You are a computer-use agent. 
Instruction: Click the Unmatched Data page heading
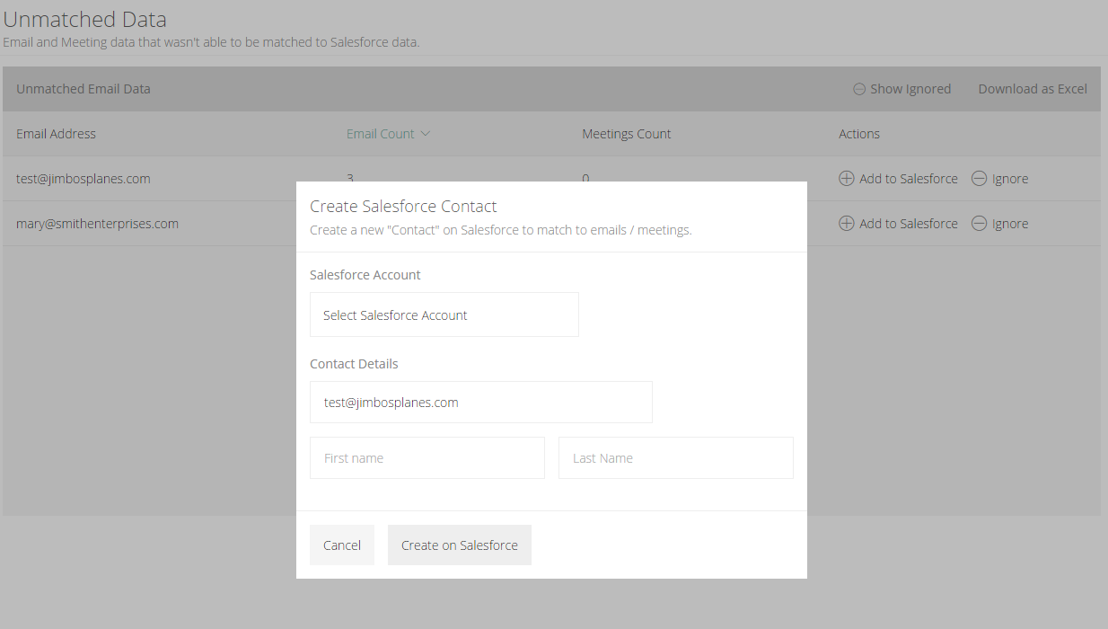point(85,19)
